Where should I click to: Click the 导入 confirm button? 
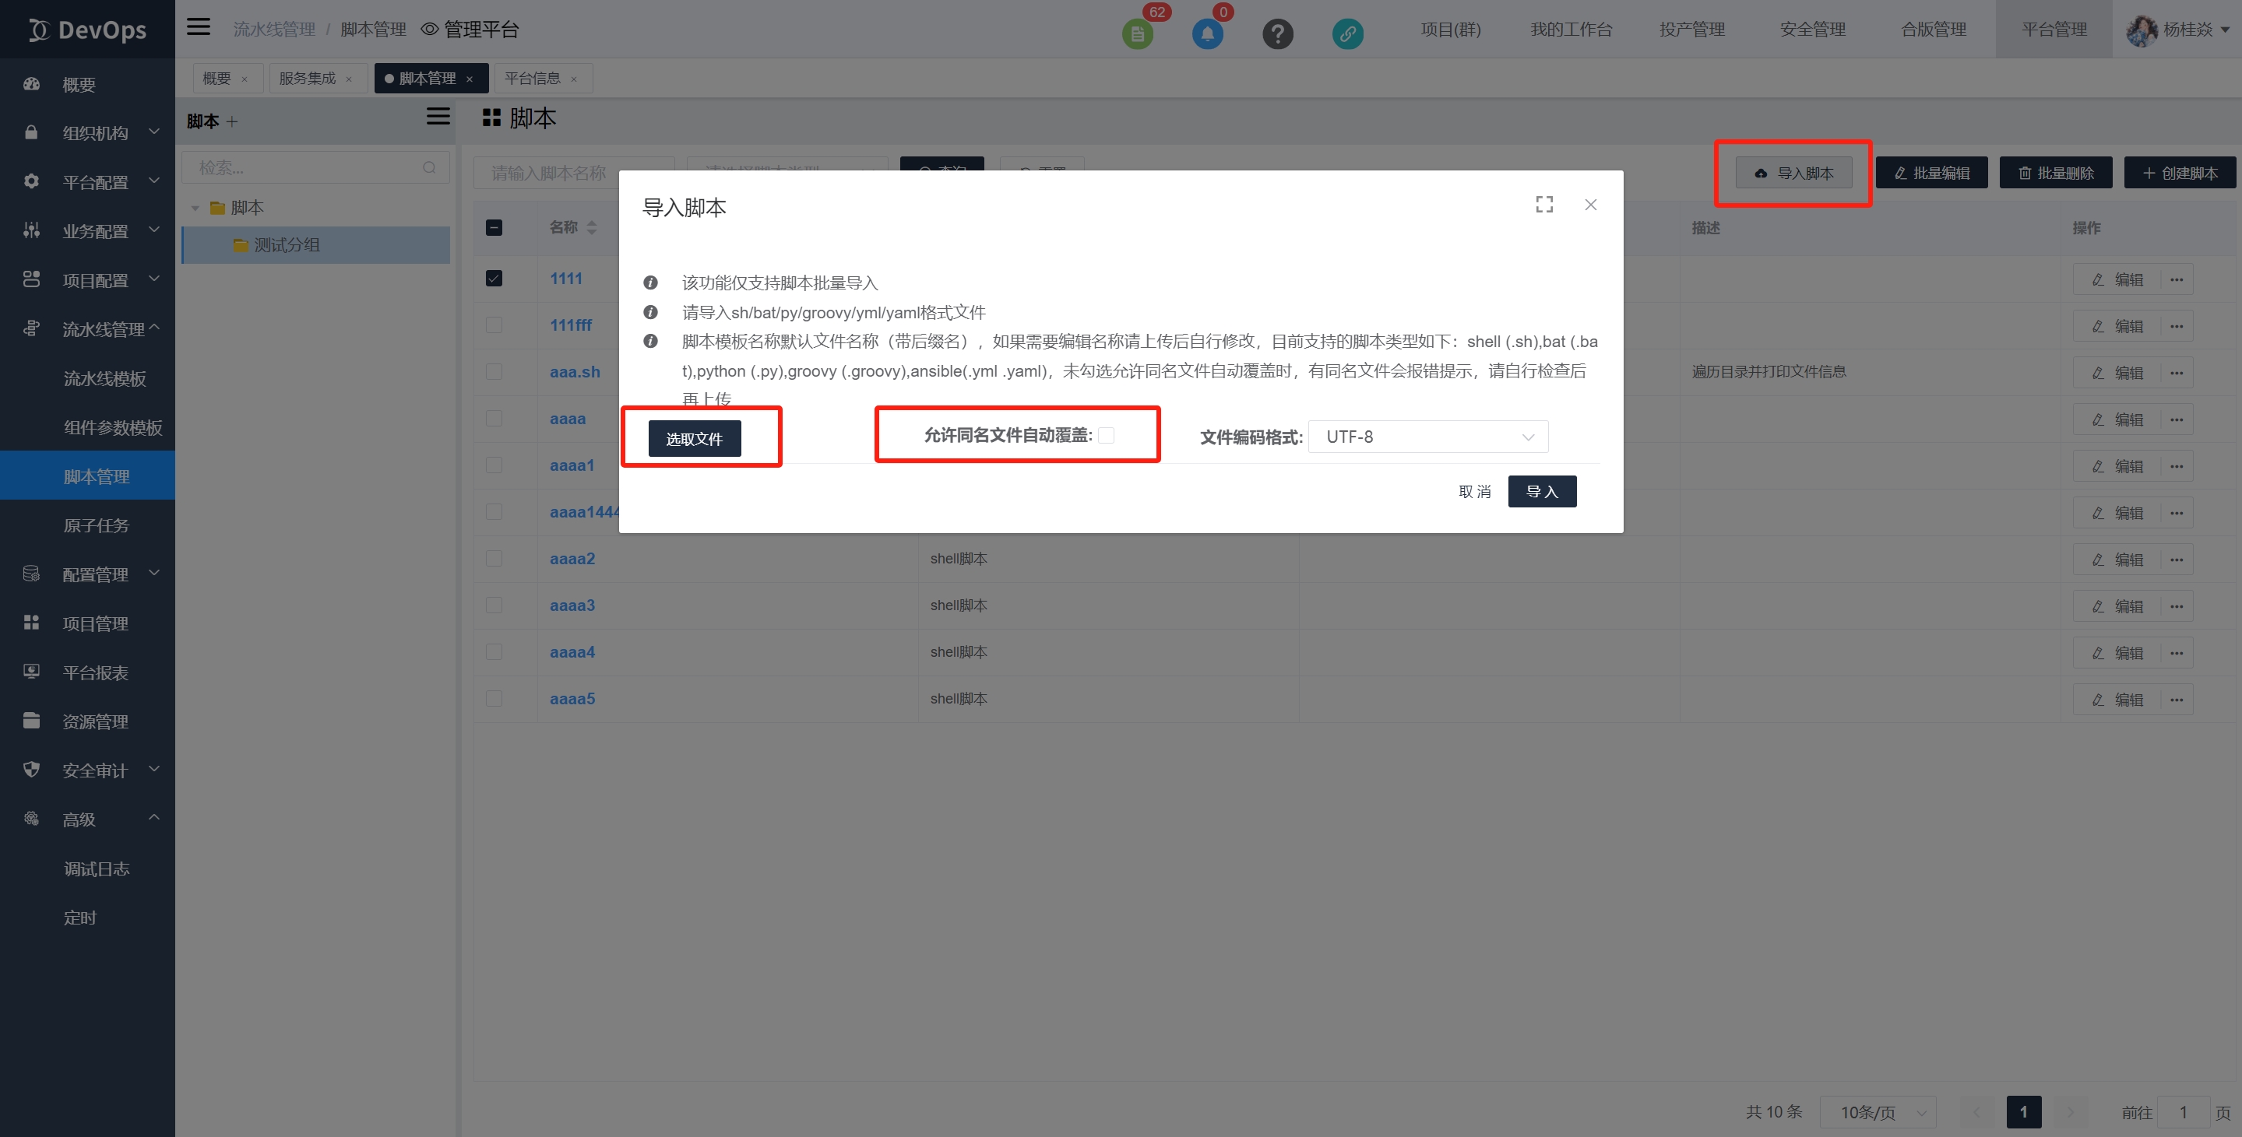click(1541, 492)
